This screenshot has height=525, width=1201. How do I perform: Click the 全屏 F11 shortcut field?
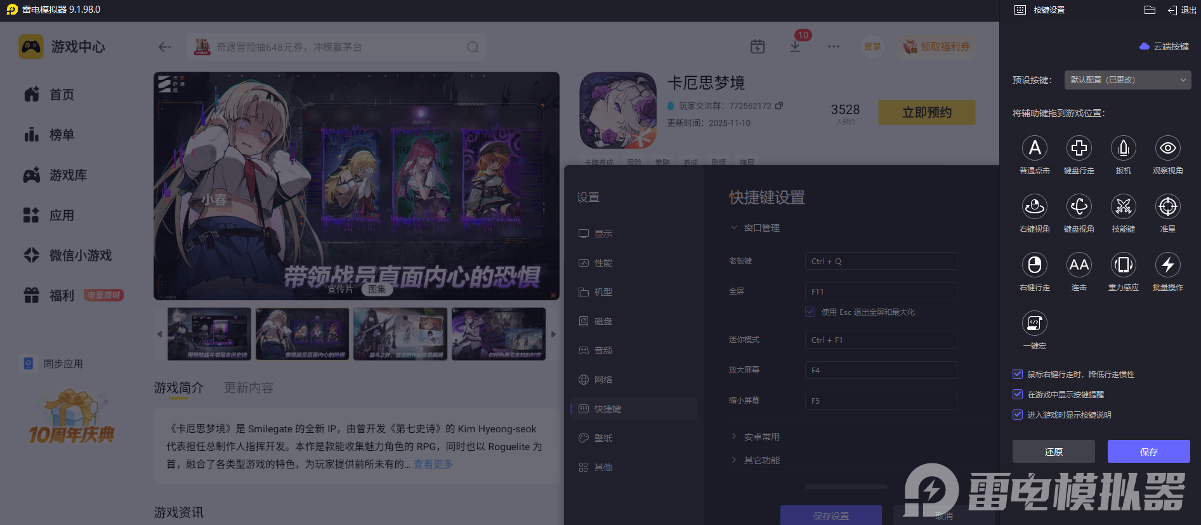[881, 291]
